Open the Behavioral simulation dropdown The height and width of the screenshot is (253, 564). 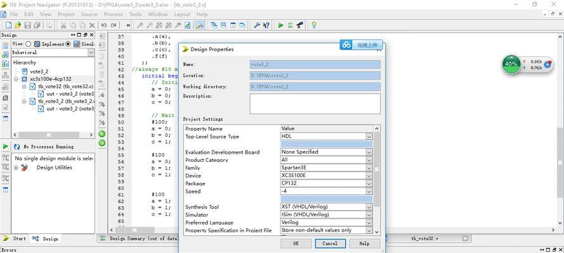[x=91, y=52]
